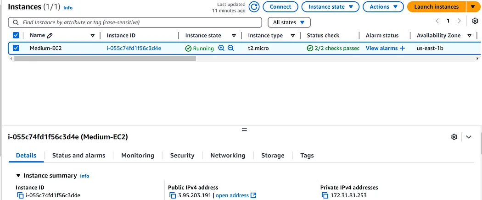Open the table preferences gear icon
482x200 pixels.
475,21
